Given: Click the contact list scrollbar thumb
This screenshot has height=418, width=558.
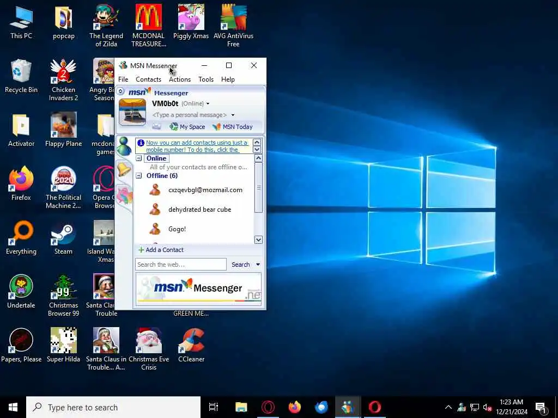Looking at the screenshot, I should pos(259,187).
